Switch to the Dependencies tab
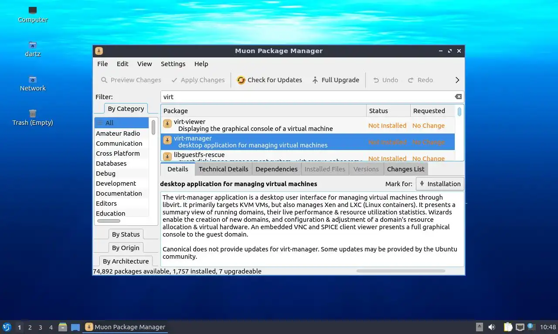This screenshot has width=558, height=334. point(276,169)
